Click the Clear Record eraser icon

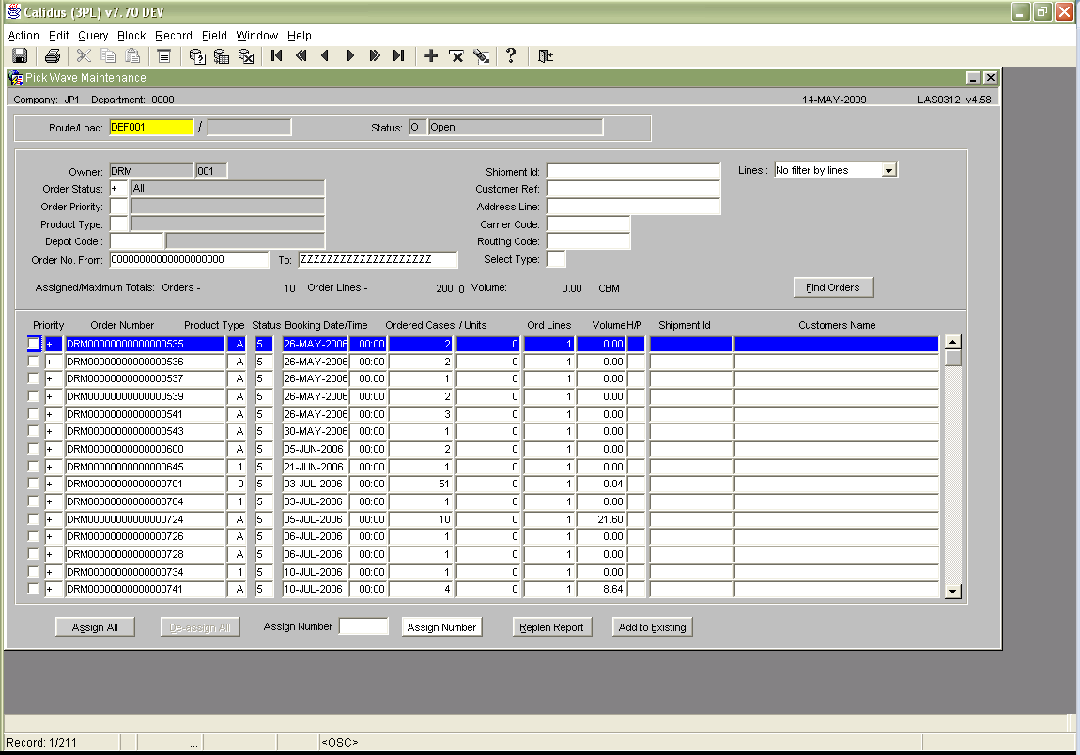click(481, 55)
